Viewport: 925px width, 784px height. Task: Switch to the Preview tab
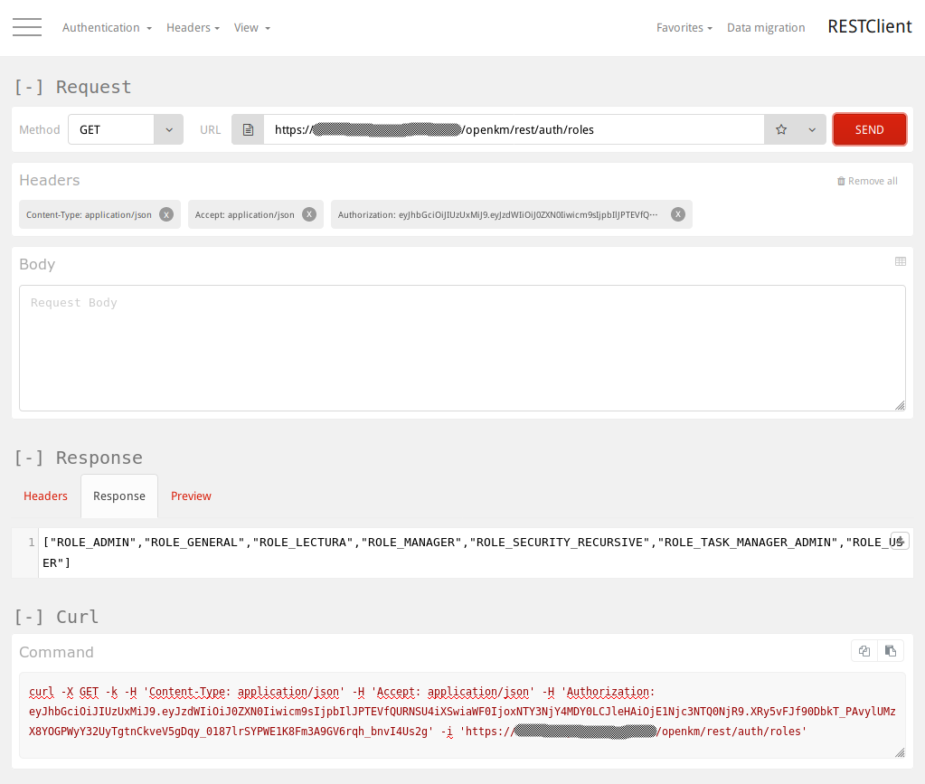tap(191, 496)
